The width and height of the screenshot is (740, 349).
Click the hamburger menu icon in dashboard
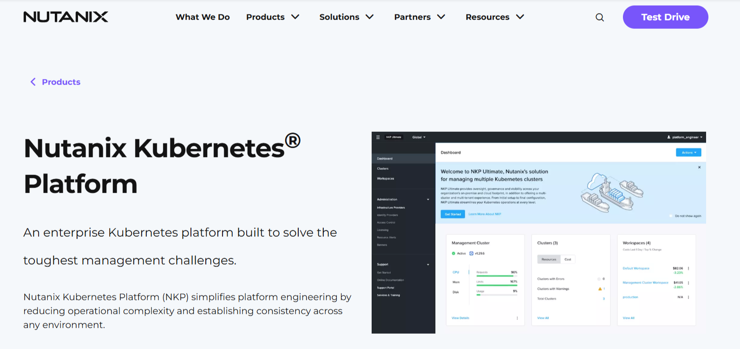(378, 137)
